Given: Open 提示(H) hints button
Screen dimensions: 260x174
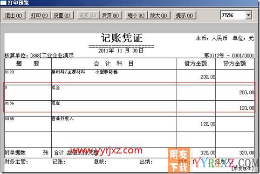Looking at the screenshot, I should point(185,15).
